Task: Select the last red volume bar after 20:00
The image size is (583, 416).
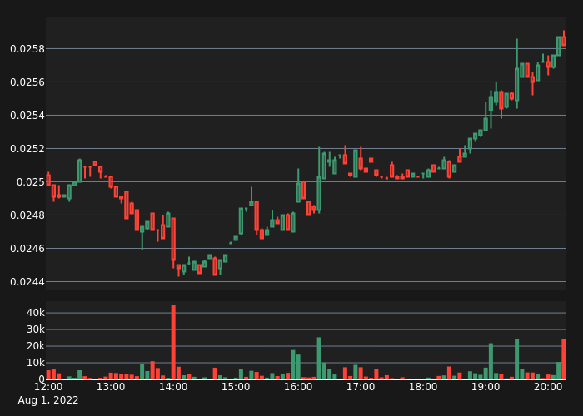Action: [564, 359]
